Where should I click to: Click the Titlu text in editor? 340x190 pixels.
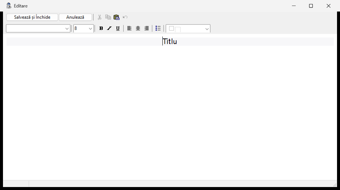(x=170, y=42)
